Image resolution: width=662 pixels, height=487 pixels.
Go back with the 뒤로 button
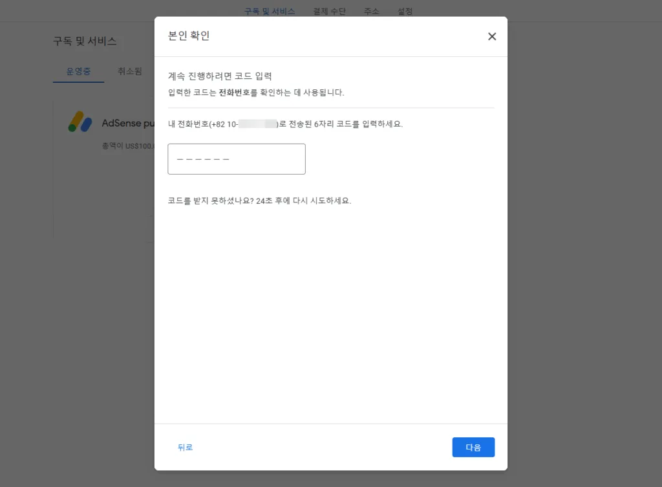pyautogui.click(x=185, y=448)
